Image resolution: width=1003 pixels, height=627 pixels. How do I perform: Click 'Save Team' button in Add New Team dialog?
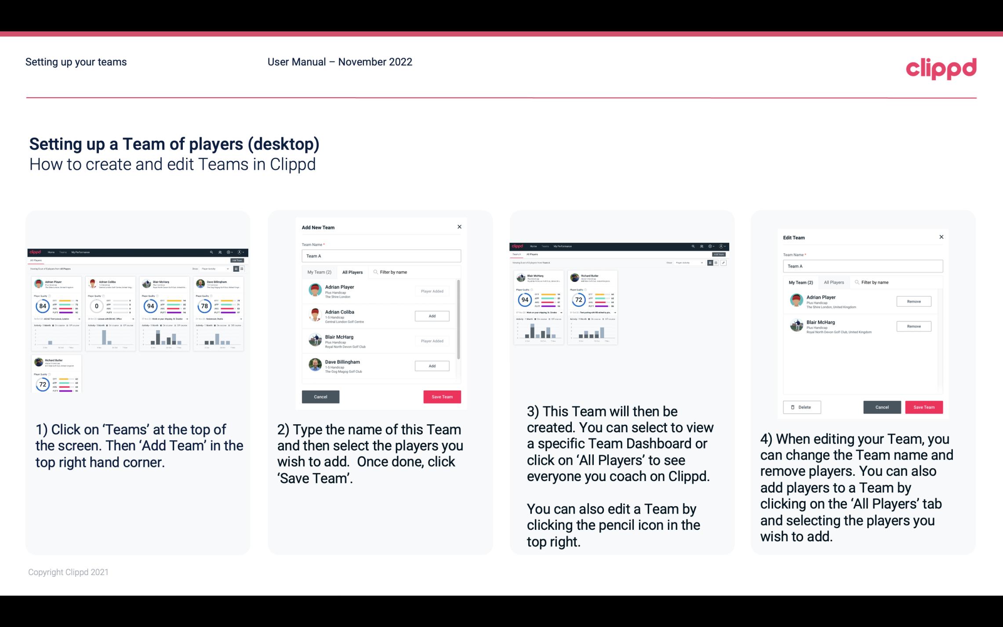[441, 396]
